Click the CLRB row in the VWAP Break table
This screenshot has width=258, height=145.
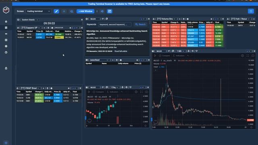point(48,98)
